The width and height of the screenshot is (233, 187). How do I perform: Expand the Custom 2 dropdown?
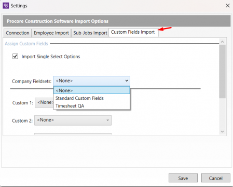(73, 121)
